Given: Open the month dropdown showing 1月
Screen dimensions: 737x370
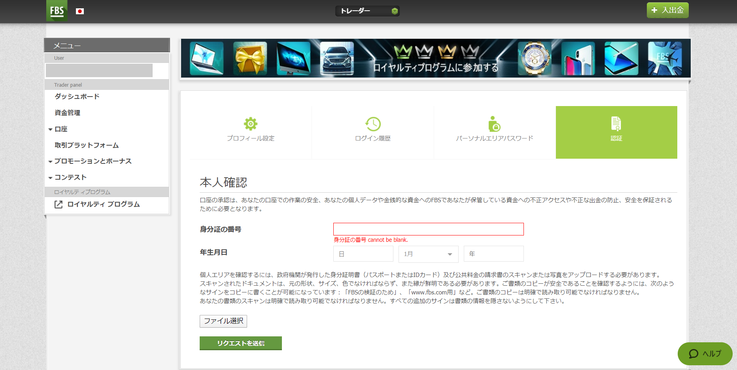Looking at the screenshot, I should pyautogui.click(x=428, y=254).
